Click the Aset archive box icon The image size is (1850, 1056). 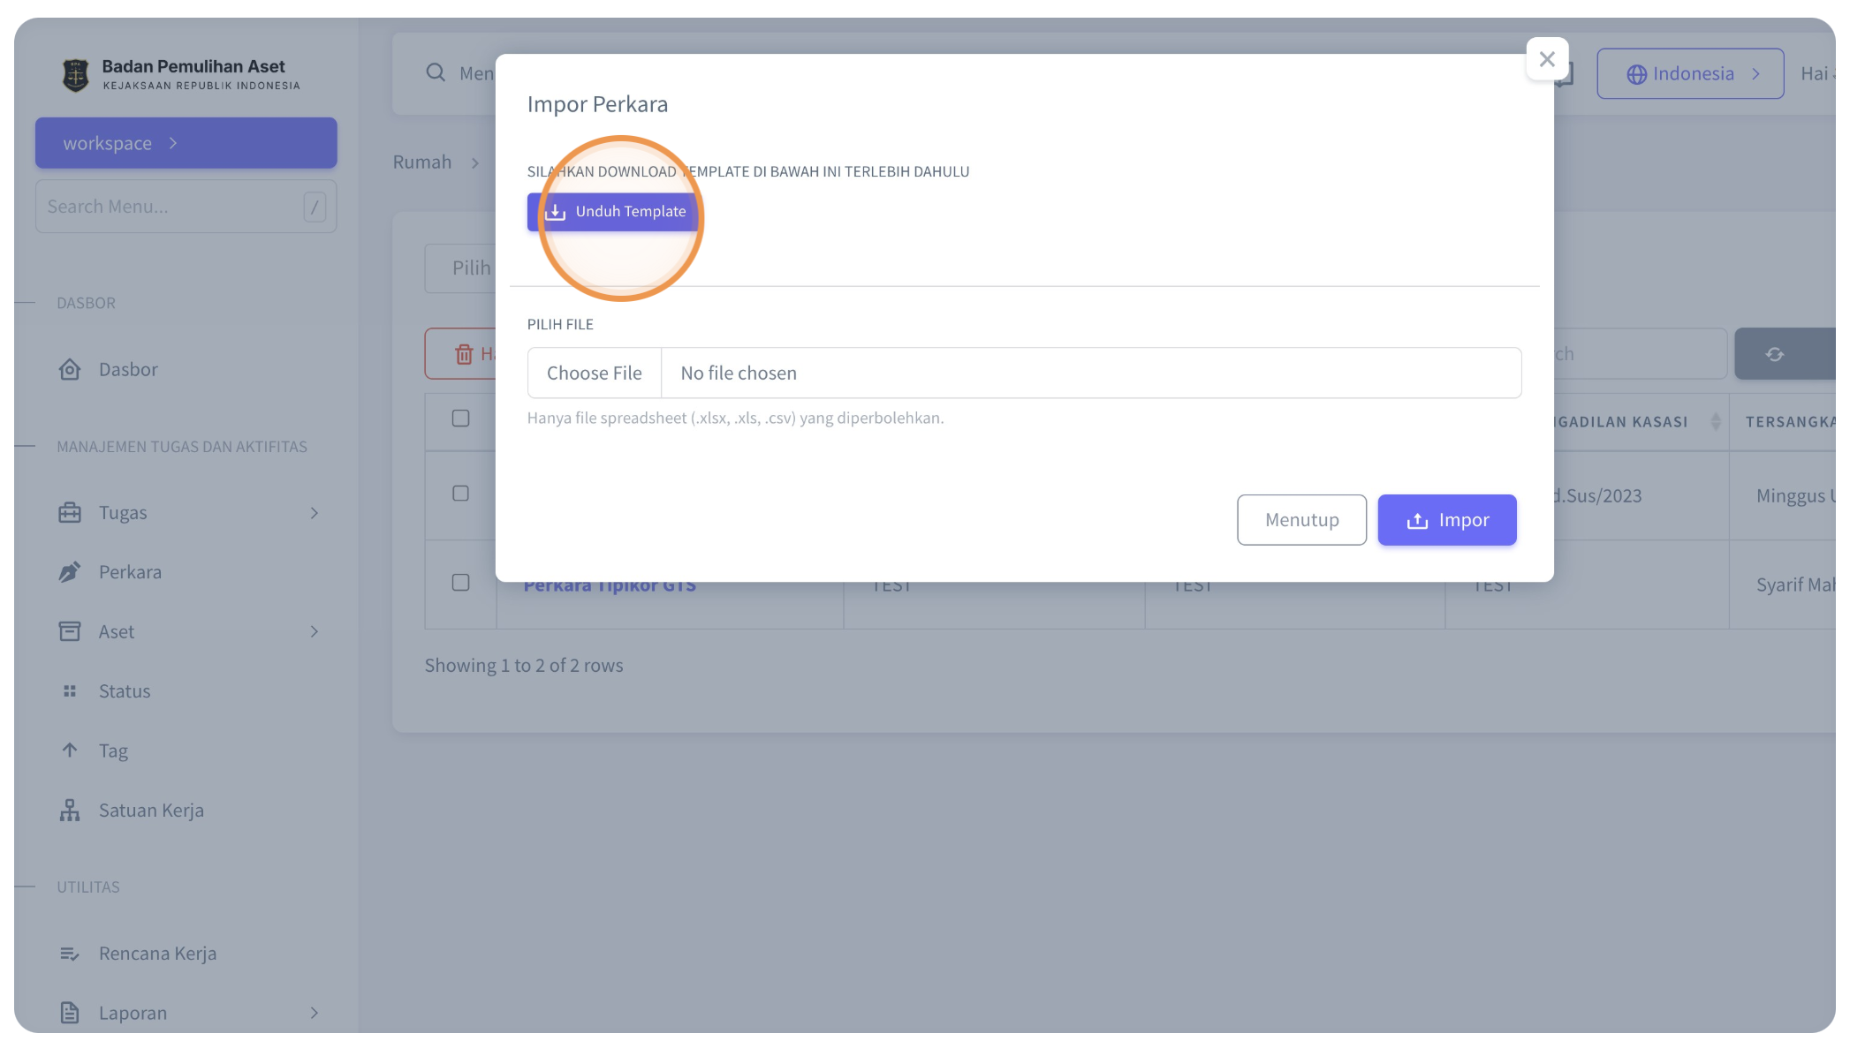(x=70, y=631)
